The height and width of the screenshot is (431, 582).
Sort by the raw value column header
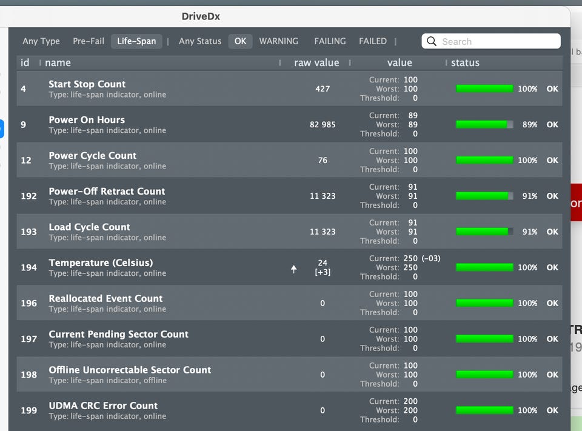pos(316,62)
